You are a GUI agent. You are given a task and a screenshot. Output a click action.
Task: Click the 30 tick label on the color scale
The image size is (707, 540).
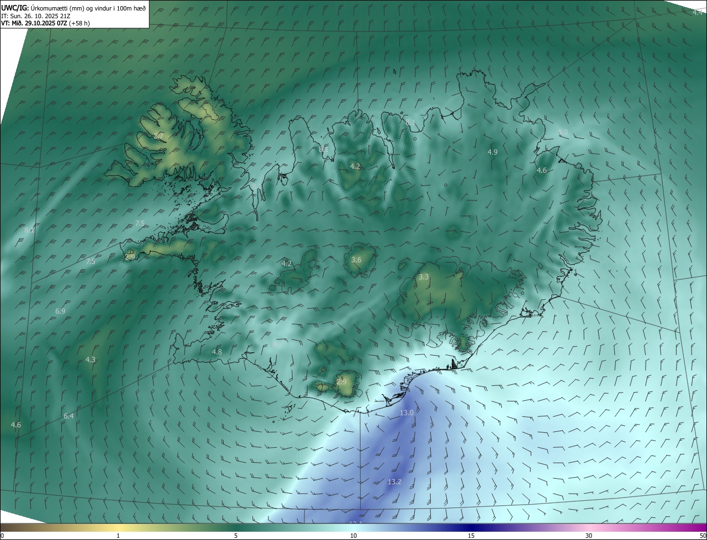tap(589, 536)
